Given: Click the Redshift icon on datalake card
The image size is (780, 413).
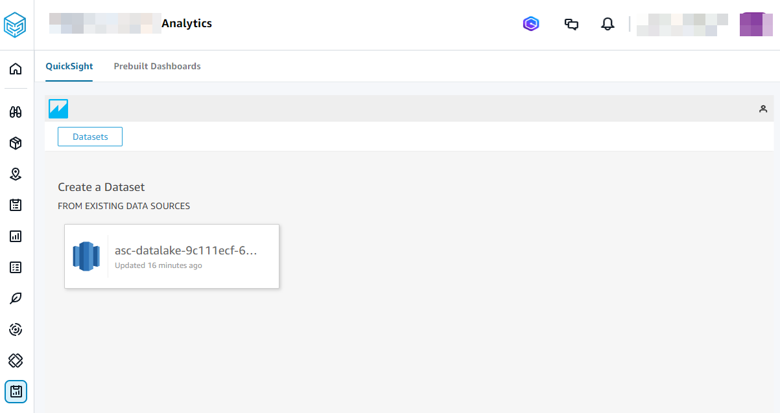Looking at the screenshot, I should (86, 256).
